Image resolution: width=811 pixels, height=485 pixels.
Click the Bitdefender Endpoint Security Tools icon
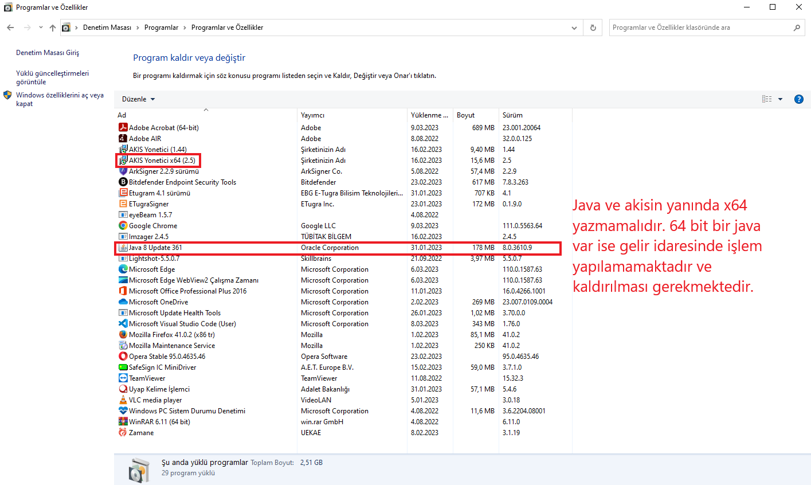tap(123, 182)
